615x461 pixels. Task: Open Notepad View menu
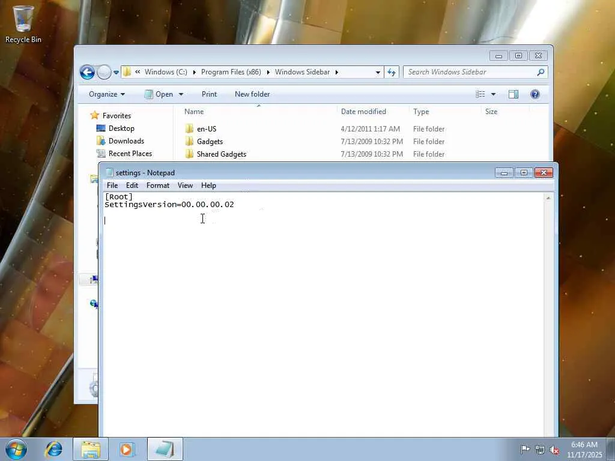coord(185,185)
